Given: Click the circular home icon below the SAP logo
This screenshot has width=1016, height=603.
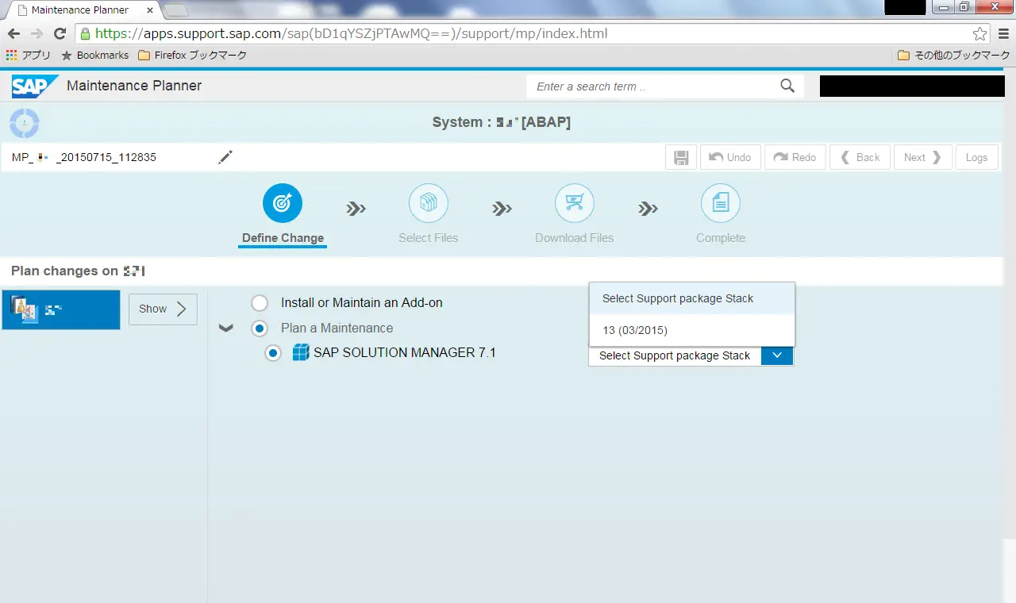Looking at the screenshot, I should pyautogui.click(x=25, y=123).
